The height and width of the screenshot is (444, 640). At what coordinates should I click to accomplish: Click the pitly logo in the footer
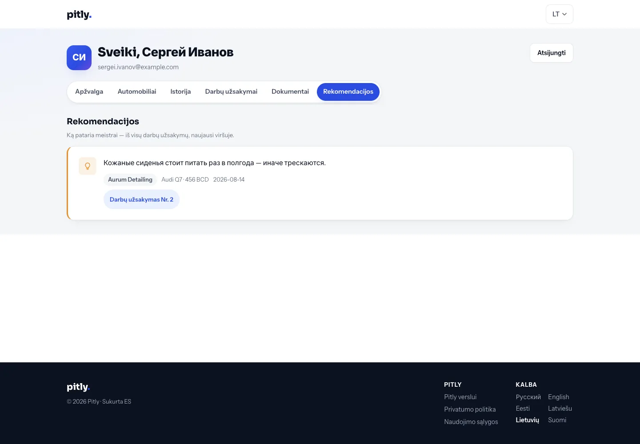click(78, 387)
